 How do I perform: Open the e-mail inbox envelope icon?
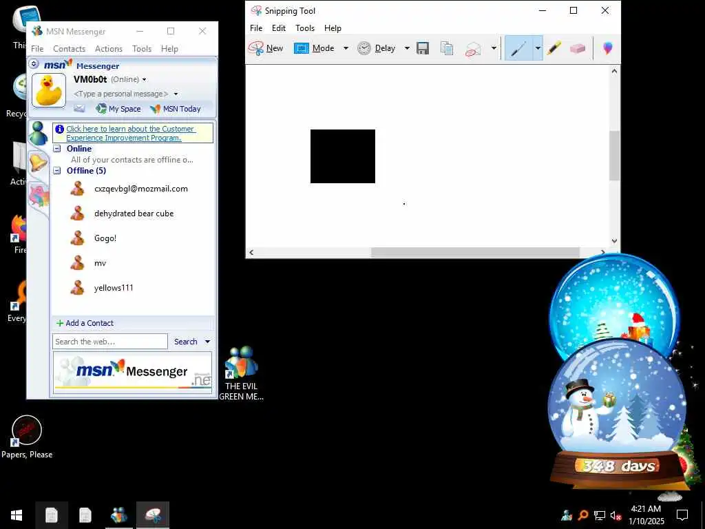[x=79, y=108]
